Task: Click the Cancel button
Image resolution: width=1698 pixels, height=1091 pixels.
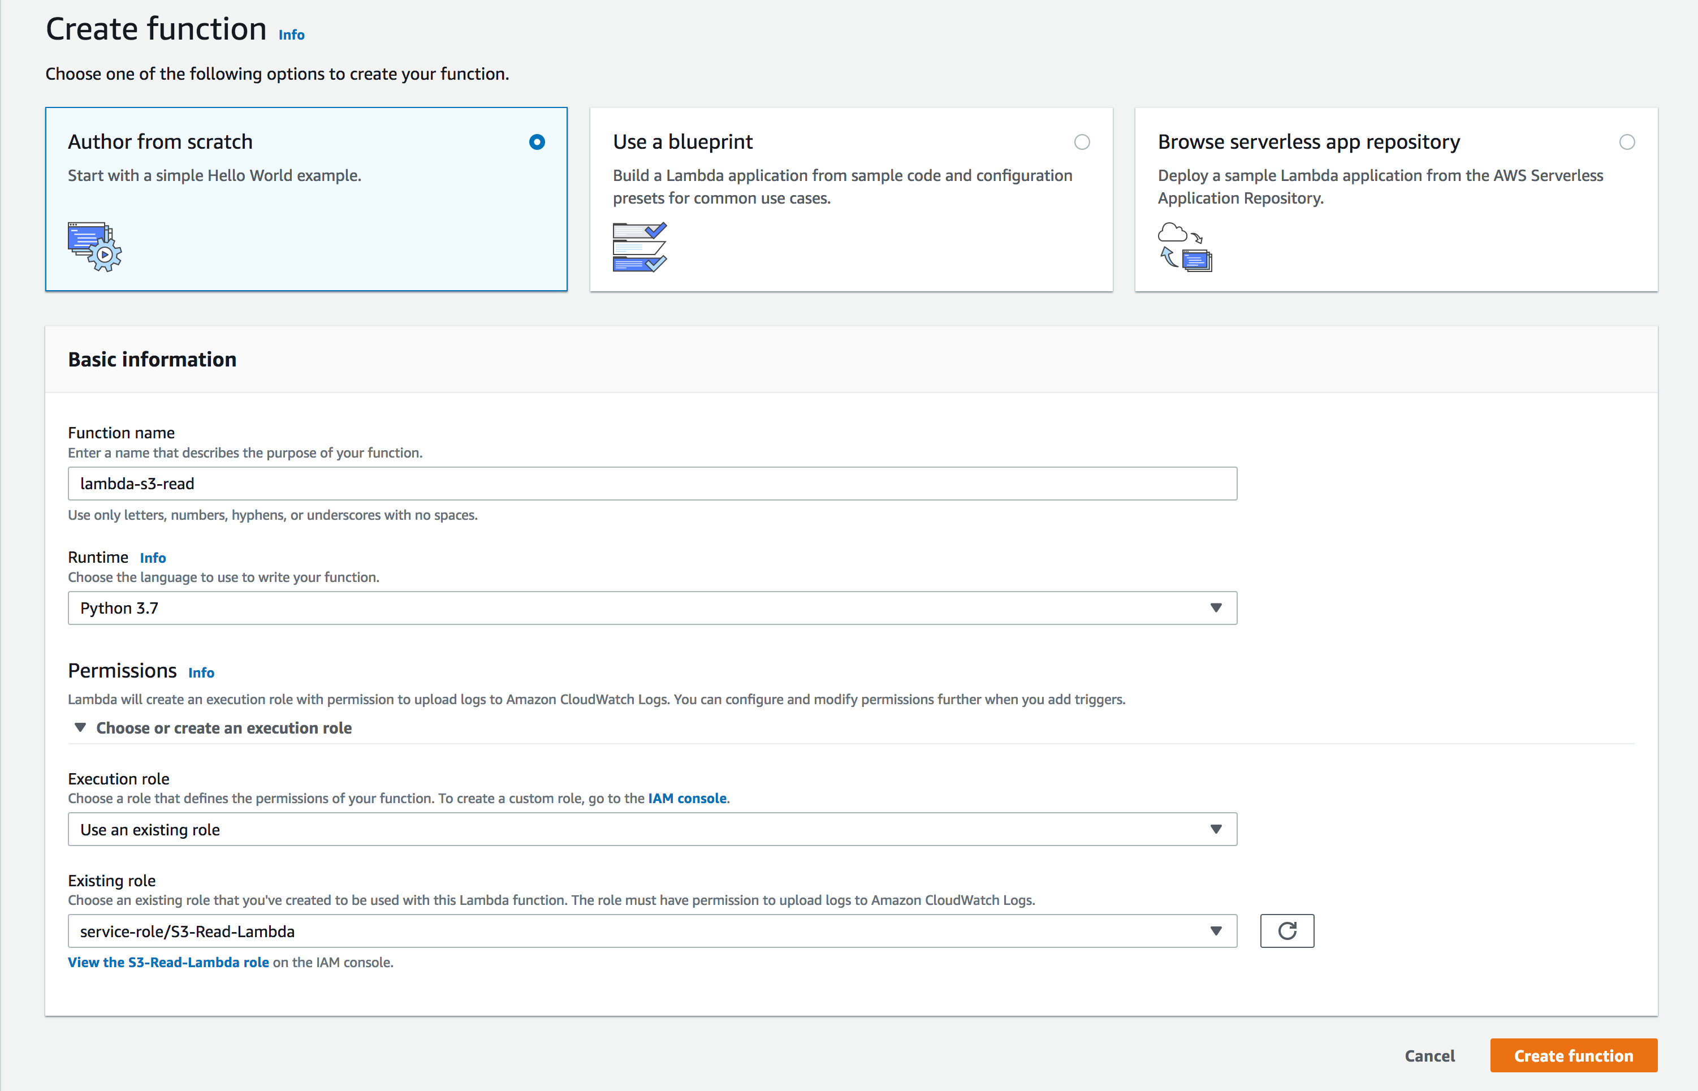Action: [x=1429, y=1055]
